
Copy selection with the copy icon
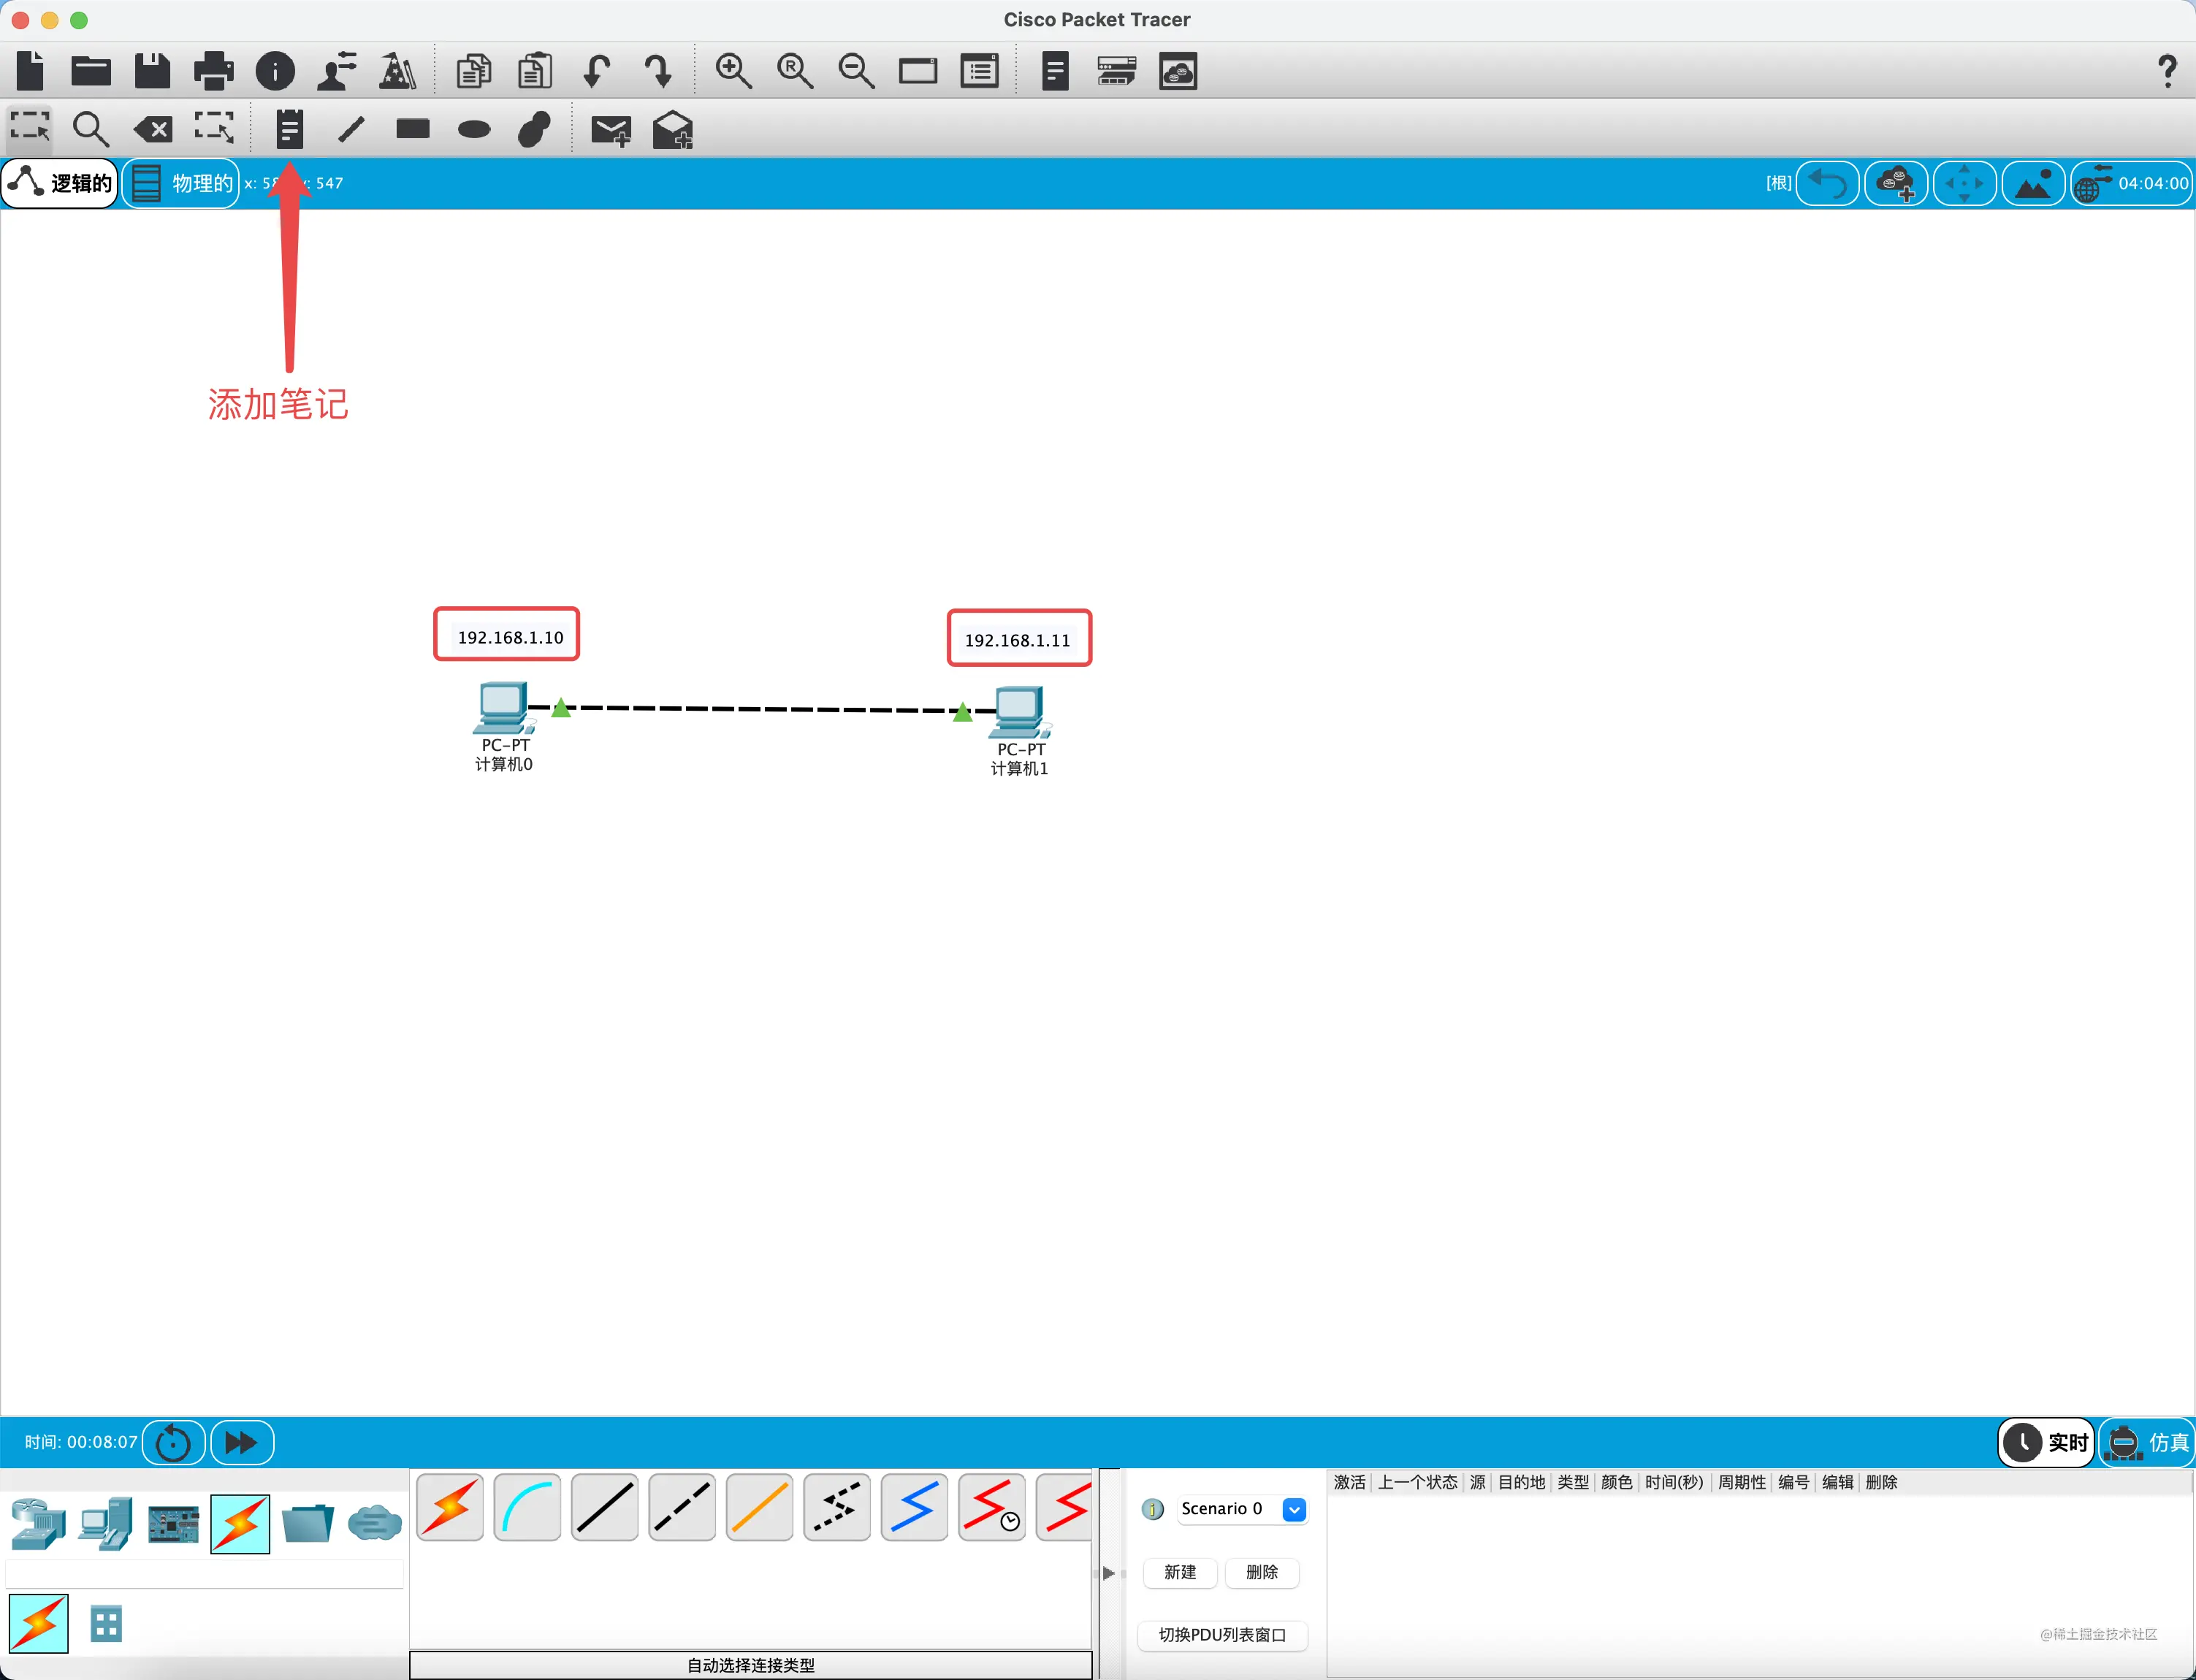[474, 71]
